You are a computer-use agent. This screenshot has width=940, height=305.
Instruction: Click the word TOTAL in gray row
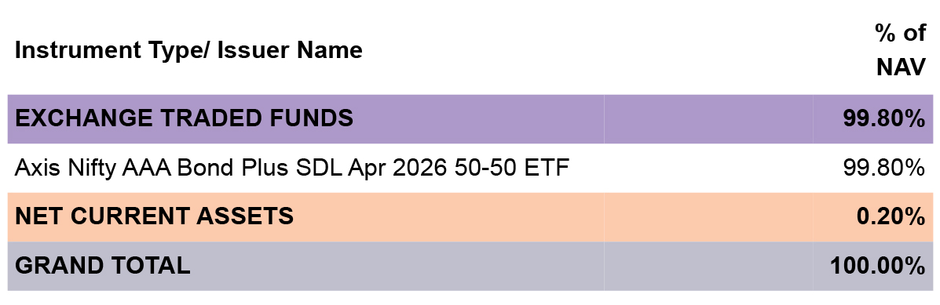154,266
